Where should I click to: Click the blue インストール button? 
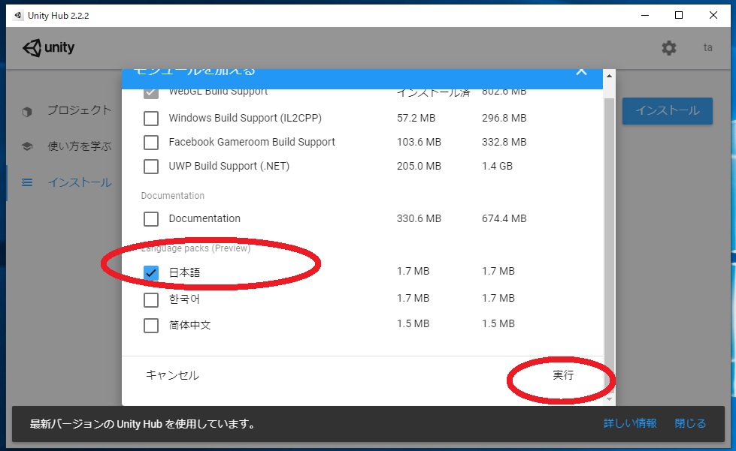pyautogui.click(x=668, y=111)
